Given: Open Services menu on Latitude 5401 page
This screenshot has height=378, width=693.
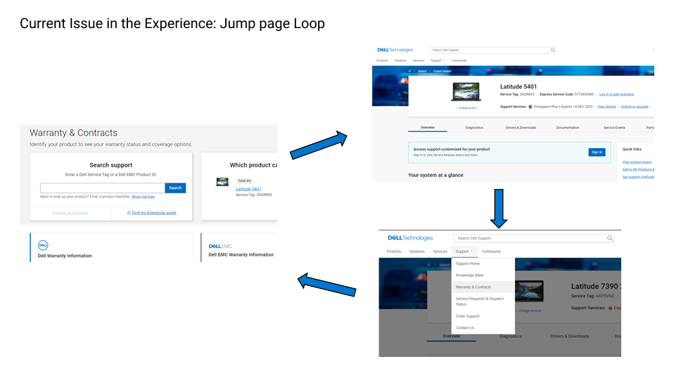Looking at the screenshot, I should 419,60.
